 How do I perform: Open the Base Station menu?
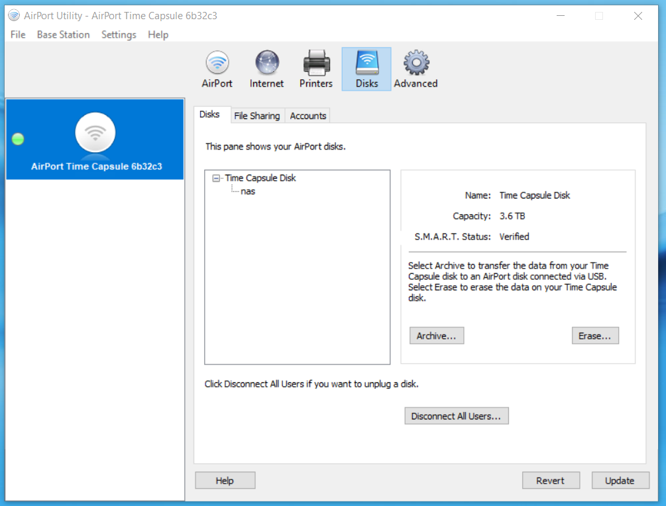coord(64,35)
